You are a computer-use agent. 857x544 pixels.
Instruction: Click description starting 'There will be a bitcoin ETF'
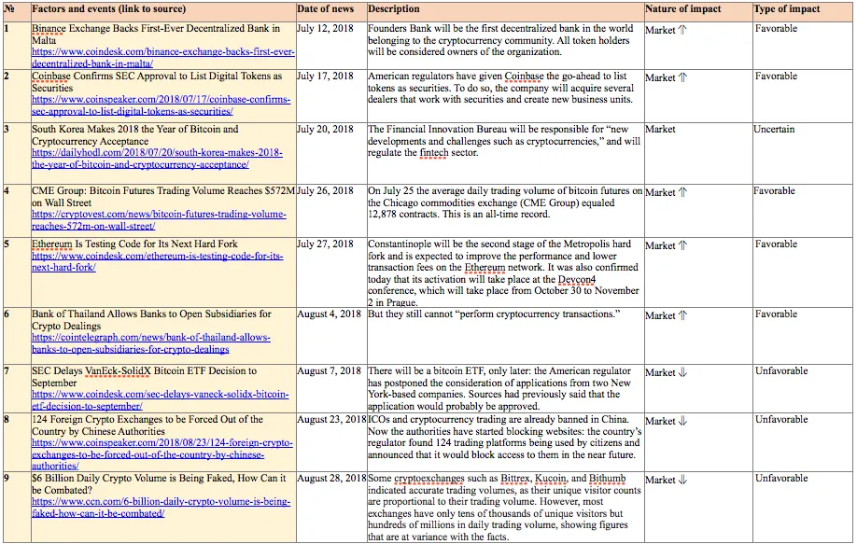click(x=499, y=388)
